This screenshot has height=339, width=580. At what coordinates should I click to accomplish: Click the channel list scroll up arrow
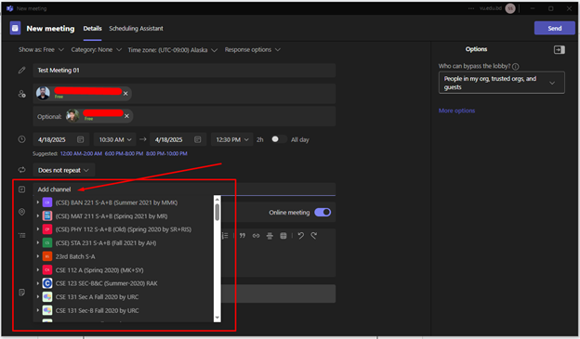pos(217,200)
